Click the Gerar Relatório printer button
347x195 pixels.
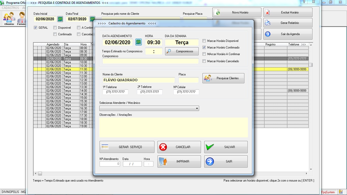[288, 23]
